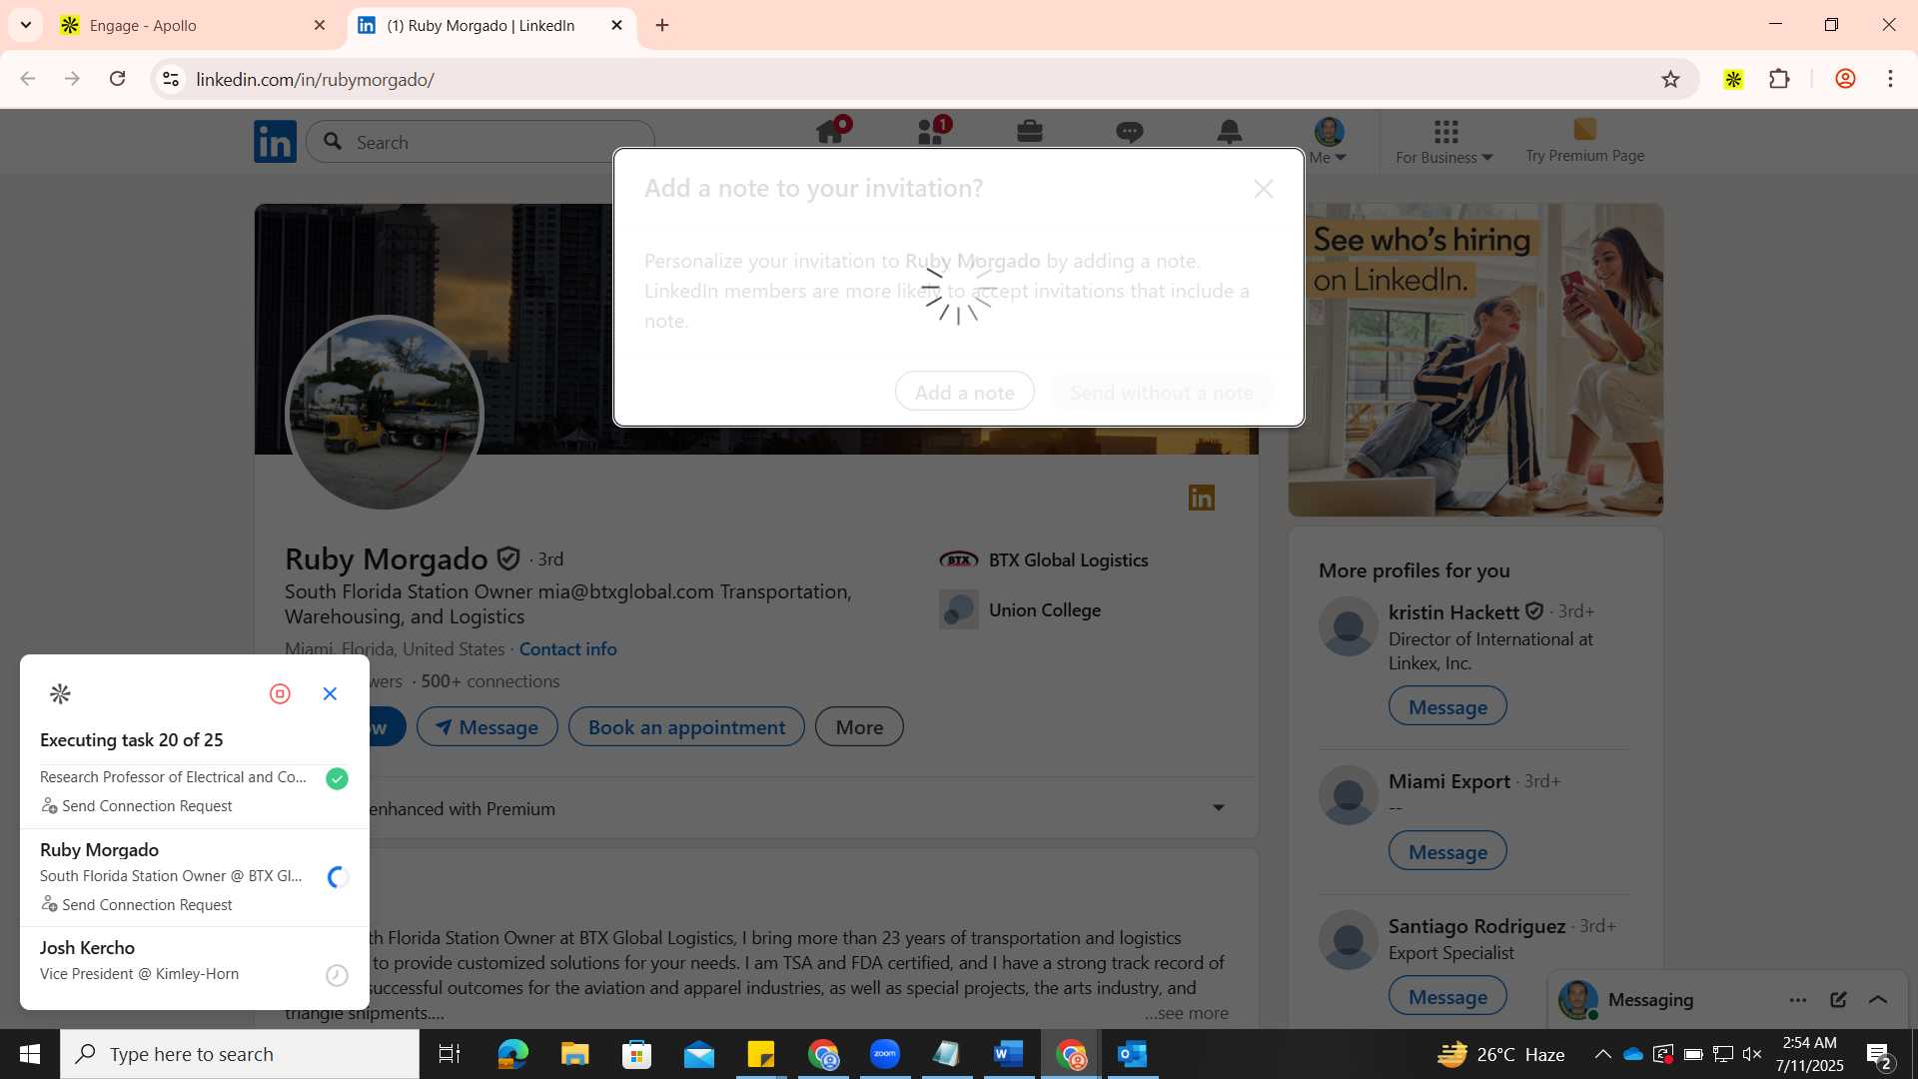
Task: Close the Add a note dialog
Action: (x=1264, y=189)
